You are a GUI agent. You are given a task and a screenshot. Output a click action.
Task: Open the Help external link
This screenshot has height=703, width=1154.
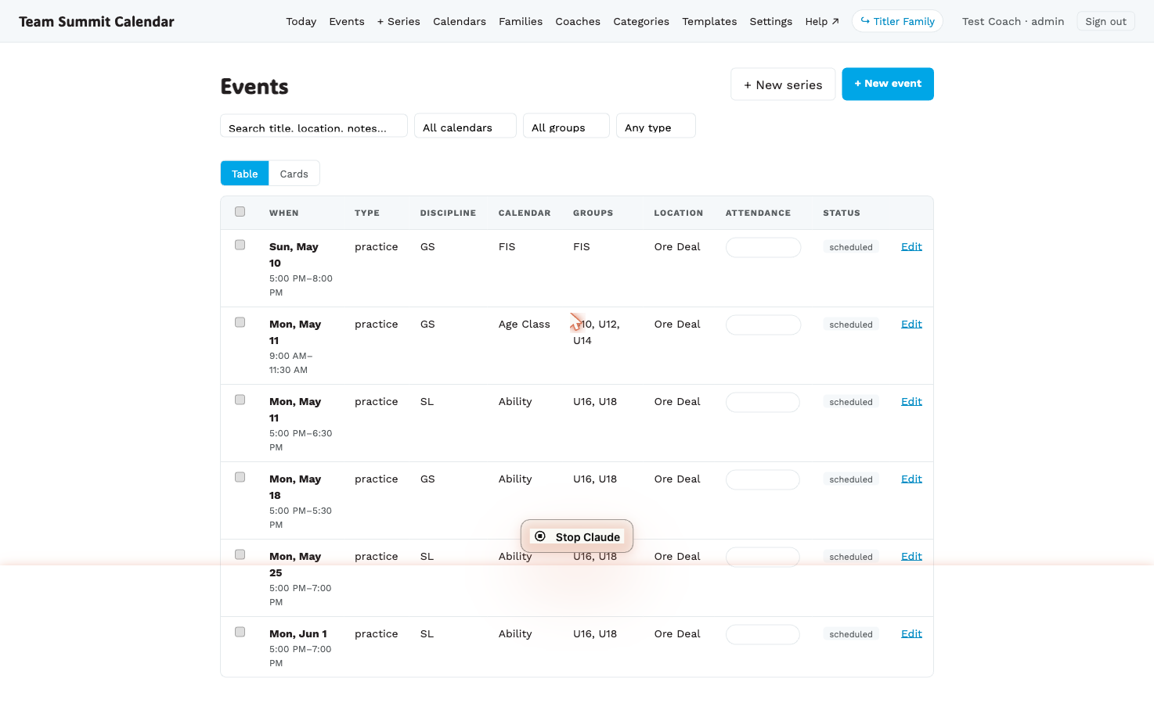tap(822, 21)
